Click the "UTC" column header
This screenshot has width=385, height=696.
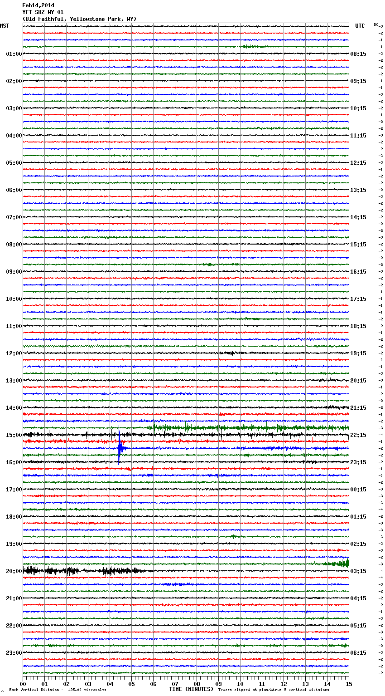coord(360,26)
